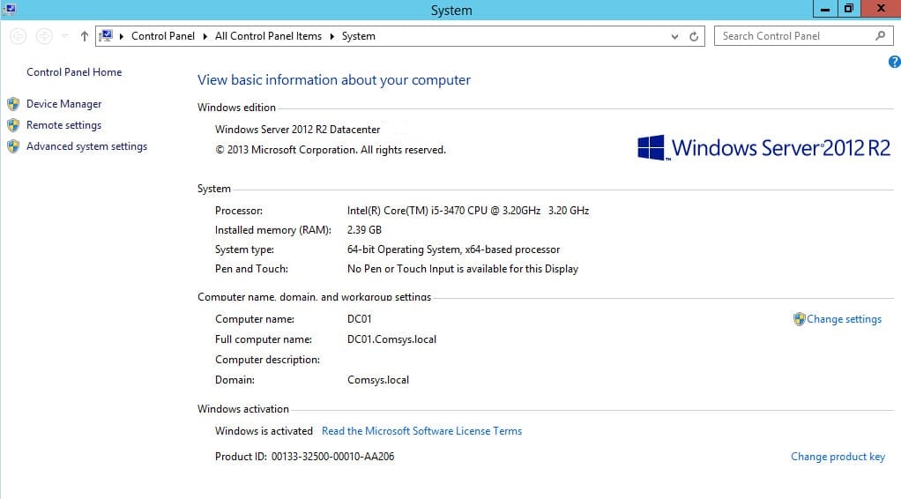Open Advanced system settings
The height and width of the screenshot is (499, 901).
(86, 146)
